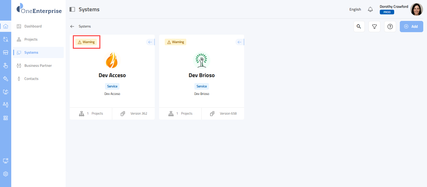The height and width of the screenshot is (187, 427).
Task: Click the notification bell icon
Action: [x=370, y=9]
